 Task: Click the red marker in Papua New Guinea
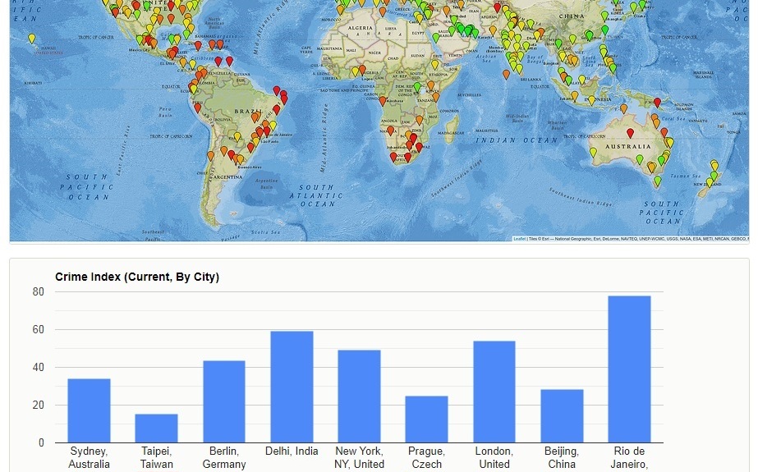[656, 103]
